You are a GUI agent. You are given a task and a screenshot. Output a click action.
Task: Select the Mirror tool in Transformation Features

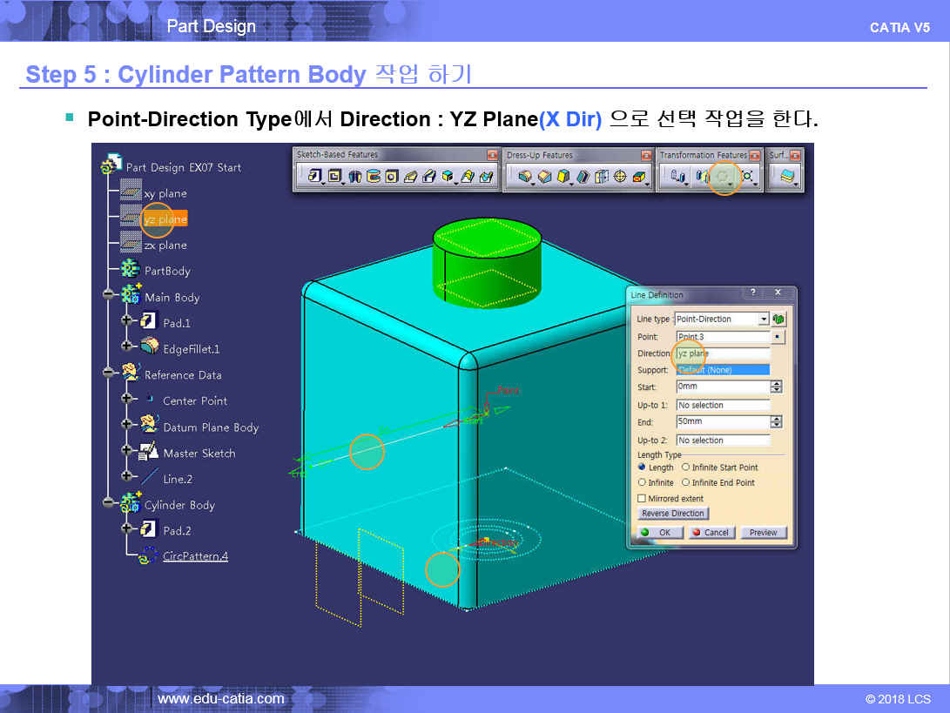pyautogui.click(x=701, y=177)
